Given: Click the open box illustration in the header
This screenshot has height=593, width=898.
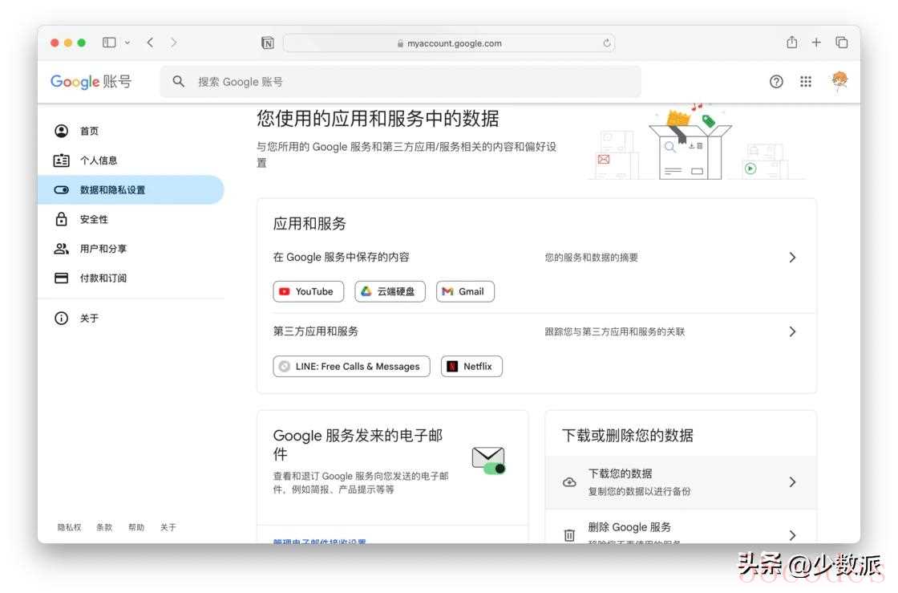Looking at the screenshot, I should [690, 144].
